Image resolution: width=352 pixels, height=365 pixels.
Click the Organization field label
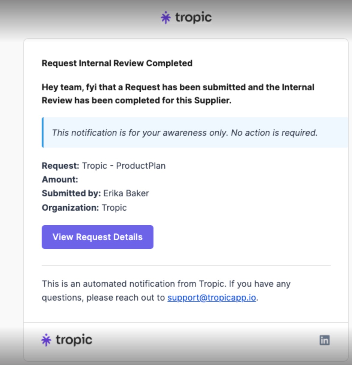coord(70,208)
